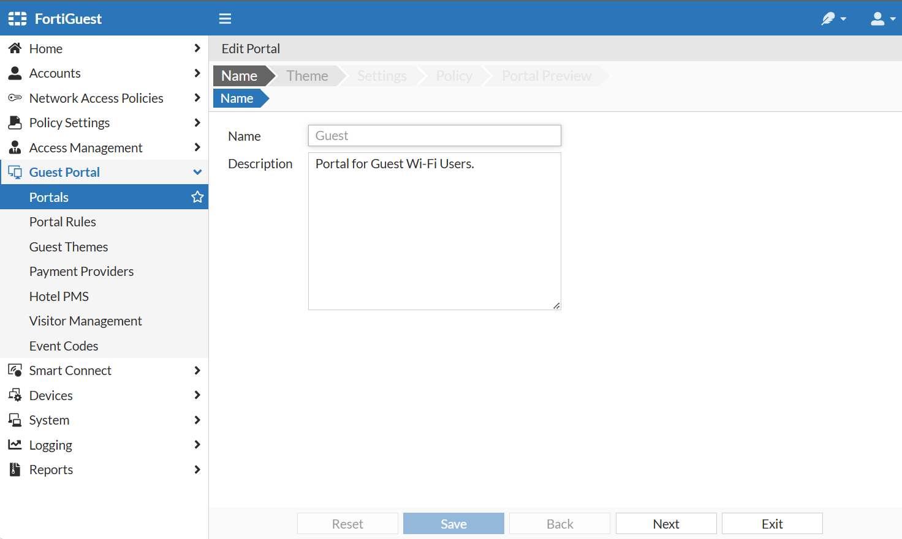
Task: Save the portal changes
Action: (x=453, y=523)
